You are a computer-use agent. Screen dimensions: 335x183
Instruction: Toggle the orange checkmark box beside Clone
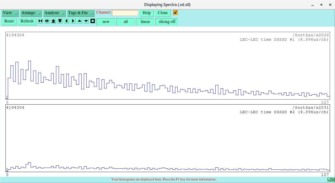coord(175,13)
